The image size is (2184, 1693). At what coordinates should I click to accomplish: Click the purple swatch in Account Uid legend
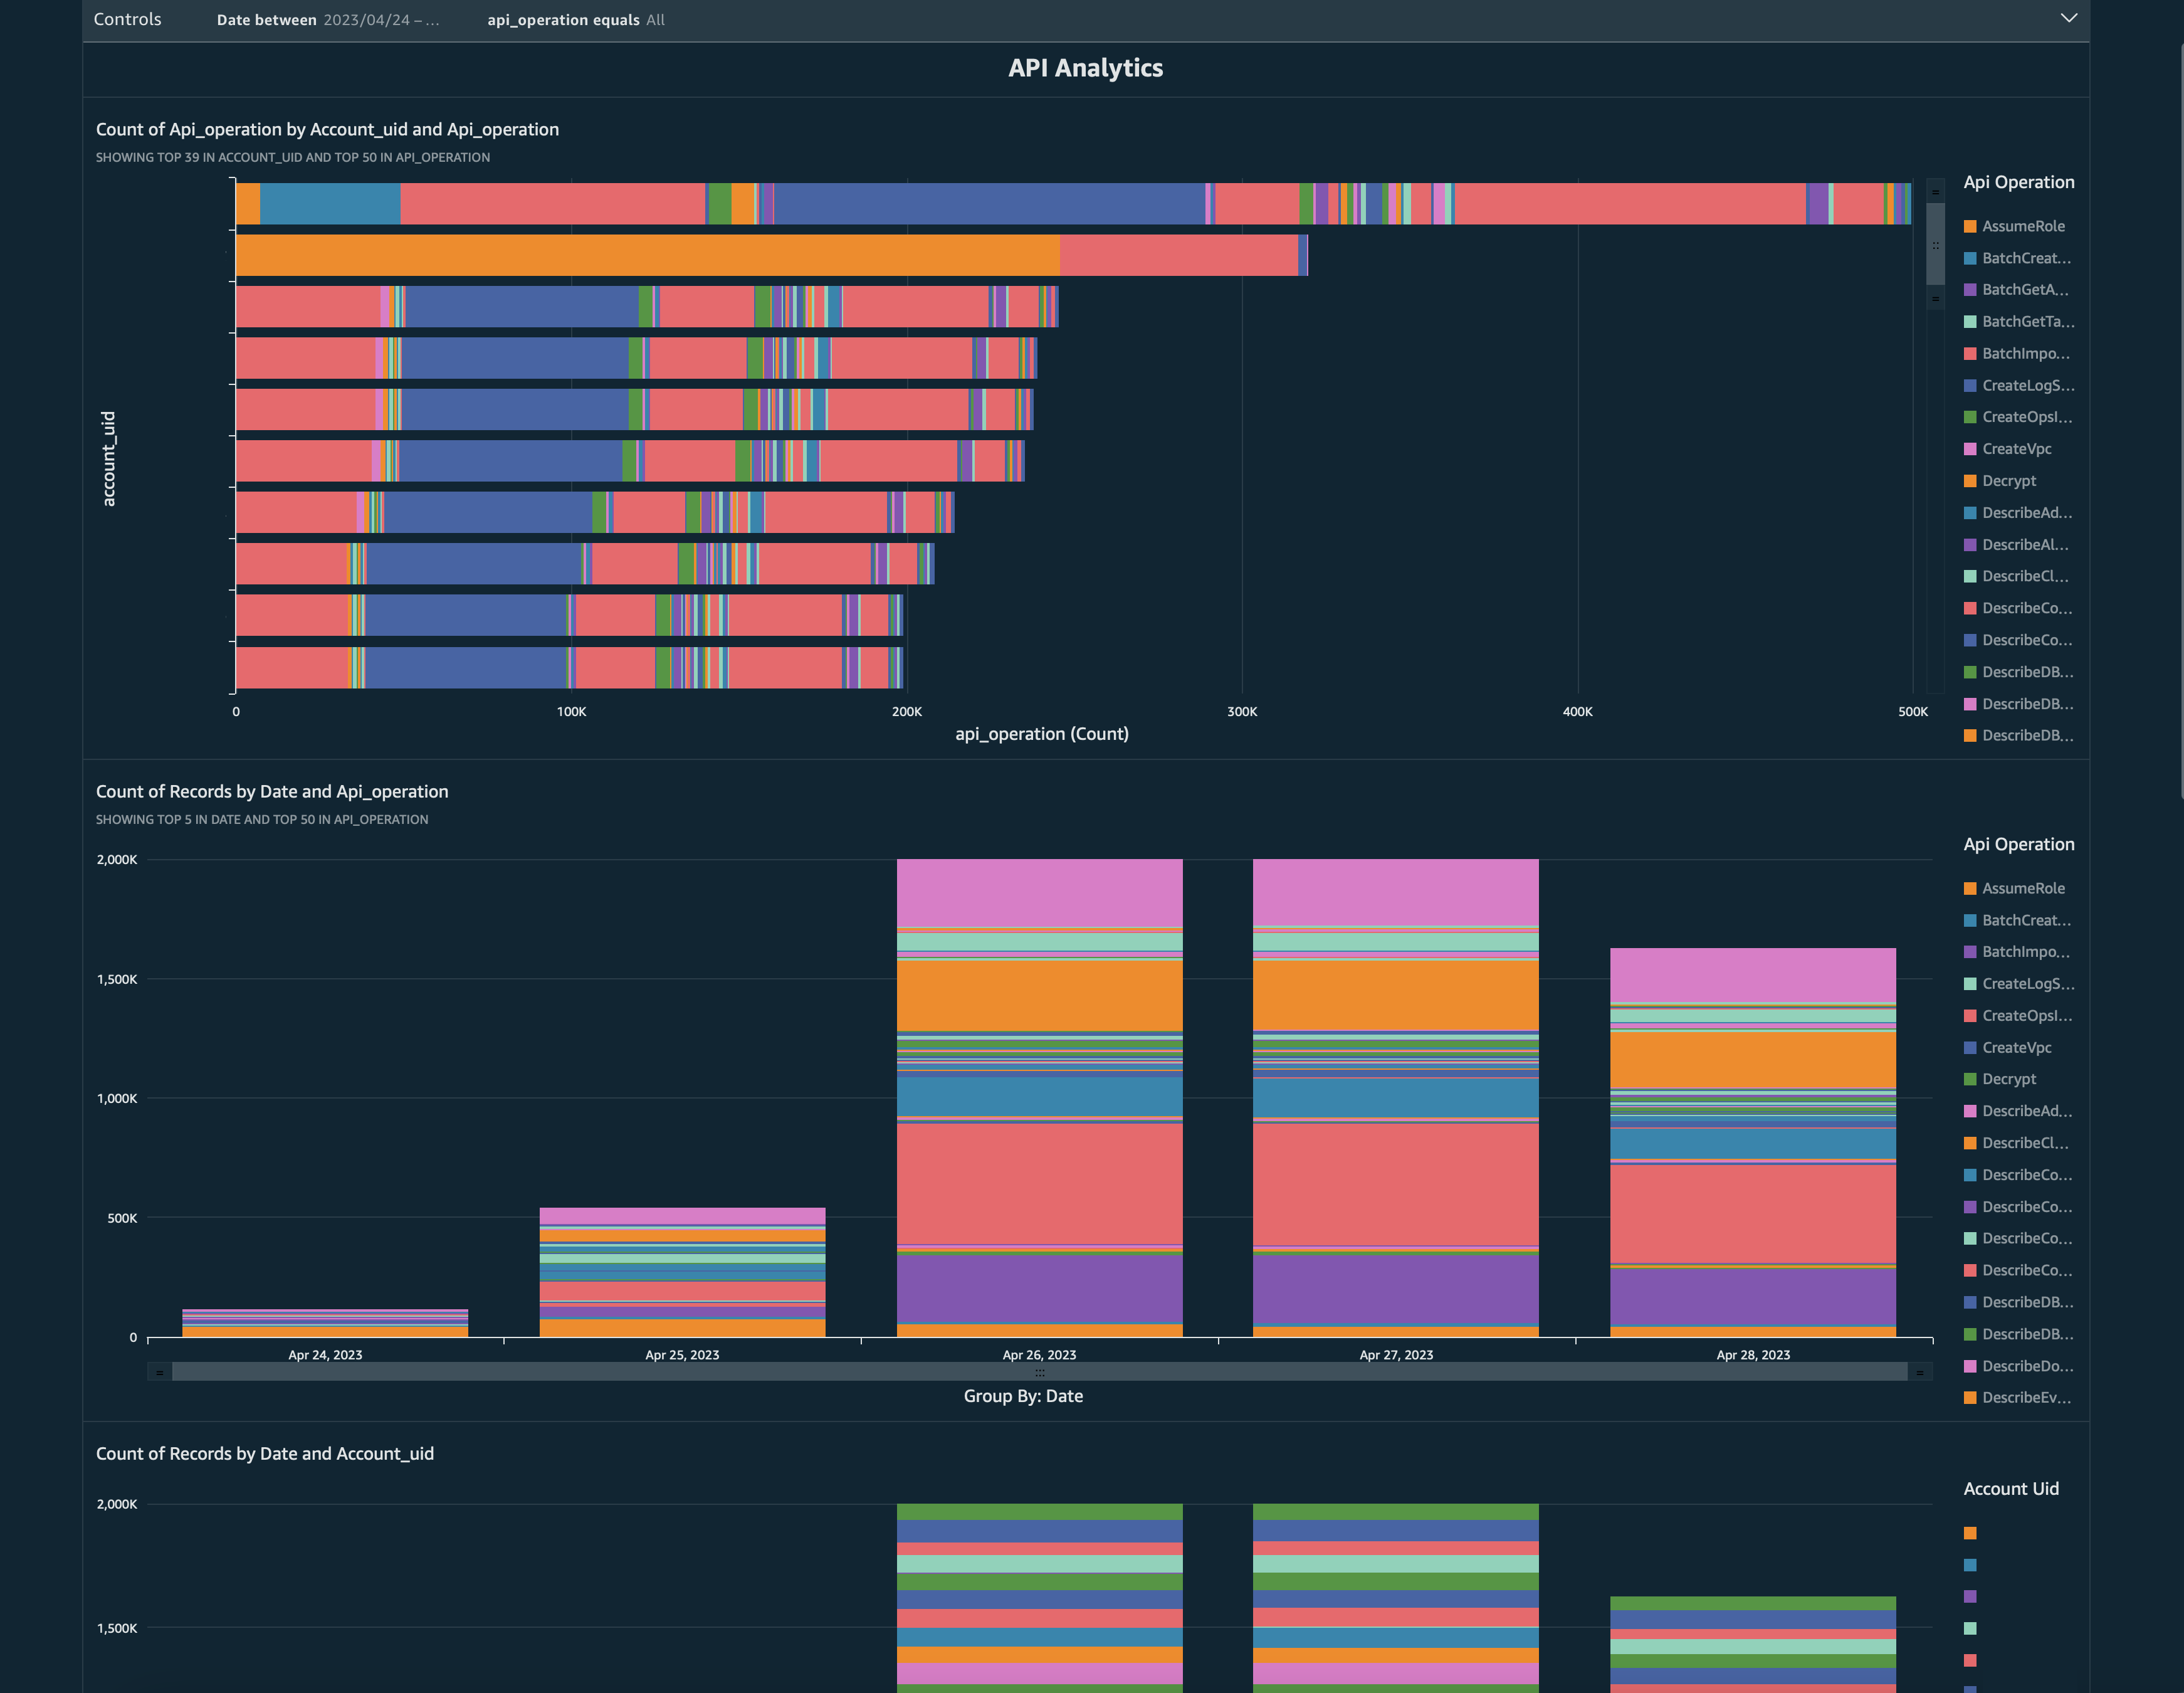point(1970,1597)
